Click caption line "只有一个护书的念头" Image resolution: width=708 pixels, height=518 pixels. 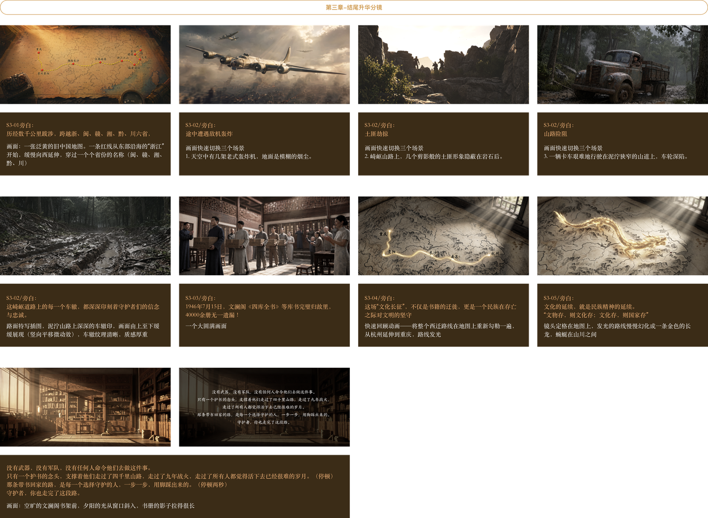coord(171,476)
